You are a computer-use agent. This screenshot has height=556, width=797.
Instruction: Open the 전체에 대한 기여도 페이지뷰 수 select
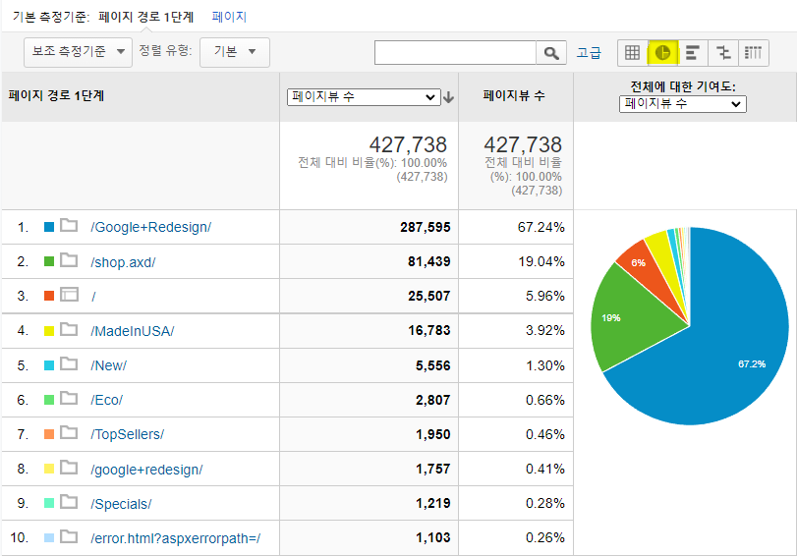click(x=683, y=104)
